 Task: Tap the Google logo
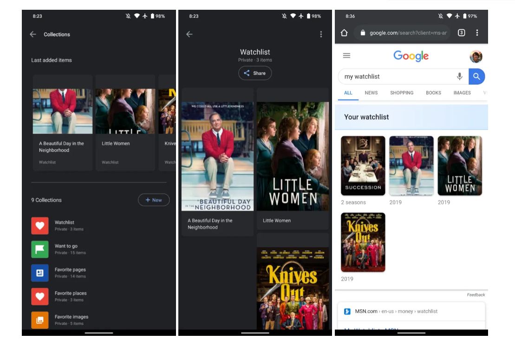click(x=411, y=56)
